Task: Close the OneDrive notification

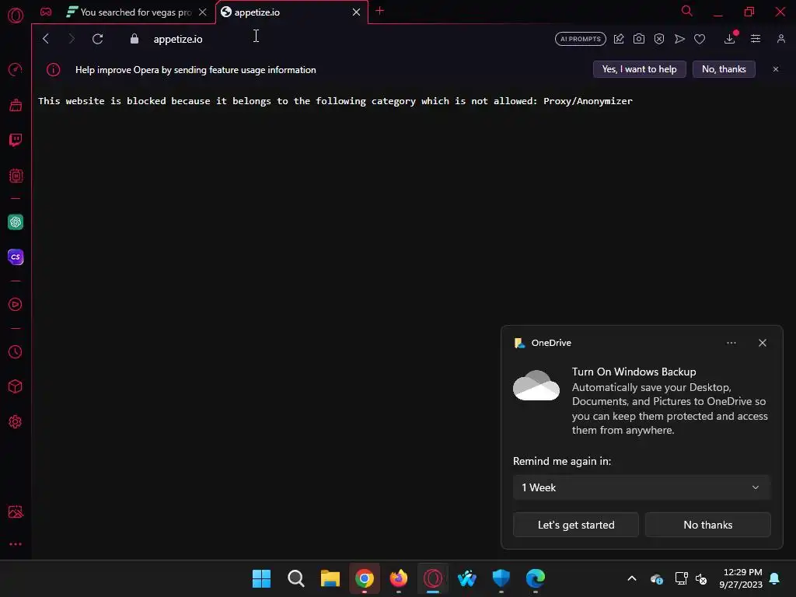Action: pyautogui.click(x=762, y=343)
